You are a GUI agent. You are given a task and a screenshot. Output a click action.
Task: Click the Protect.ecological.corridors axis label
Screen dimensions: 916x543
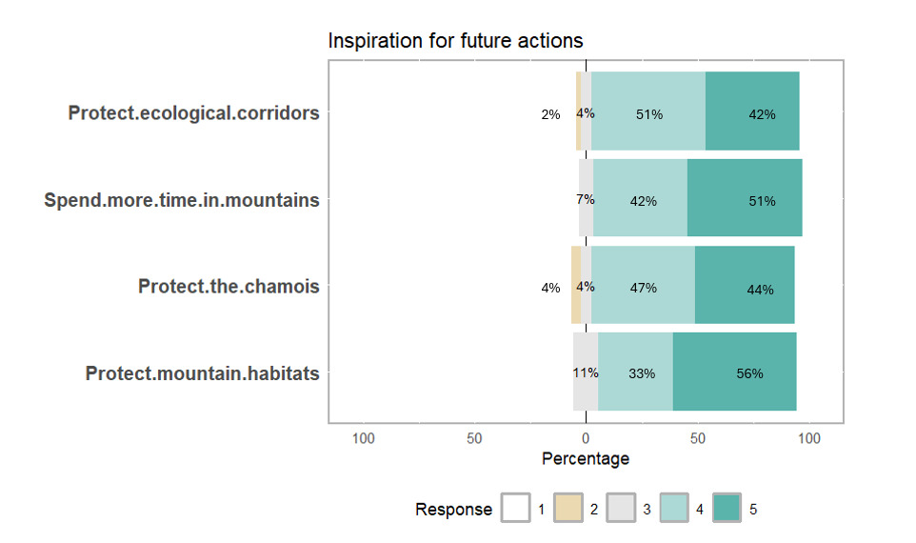pos(193,113)
